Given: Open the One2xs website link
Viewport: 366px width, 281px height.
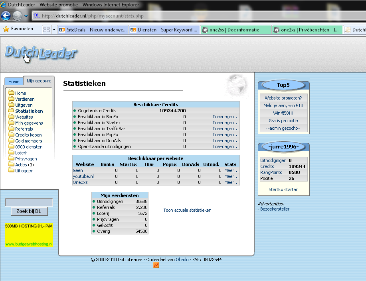Looking at the screenshot, I should 80,182.
